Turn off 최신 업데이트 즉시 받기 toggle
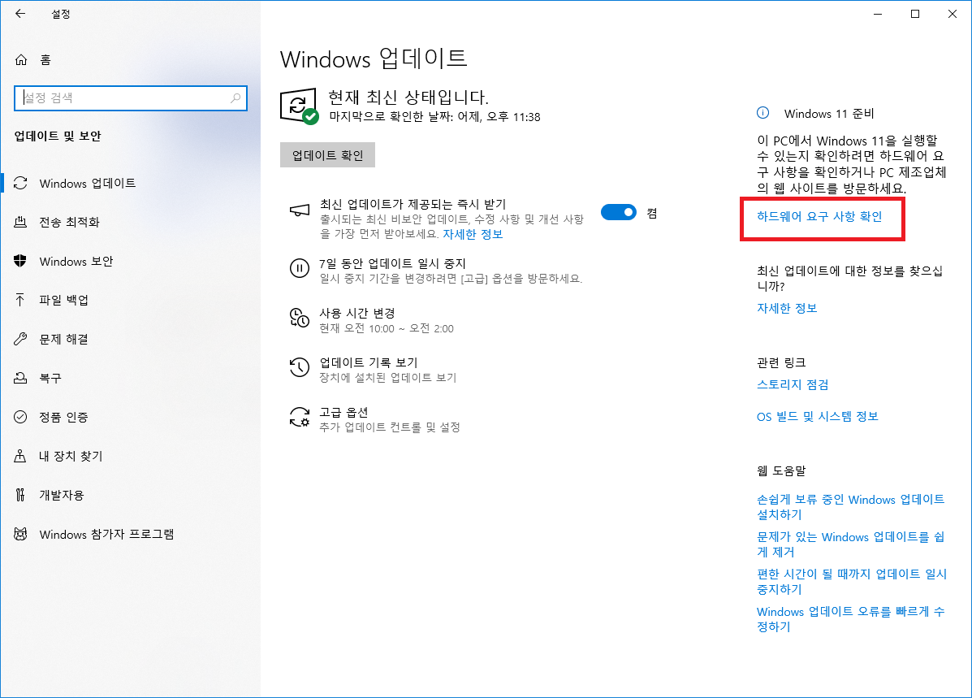The width and height of the screenshot is (972, 698). click(x=619, y=213)
